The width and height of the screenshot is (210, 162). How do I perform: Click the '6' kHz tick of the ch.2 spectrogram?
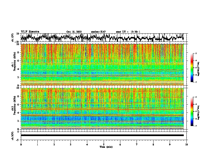tap(19, 105)
